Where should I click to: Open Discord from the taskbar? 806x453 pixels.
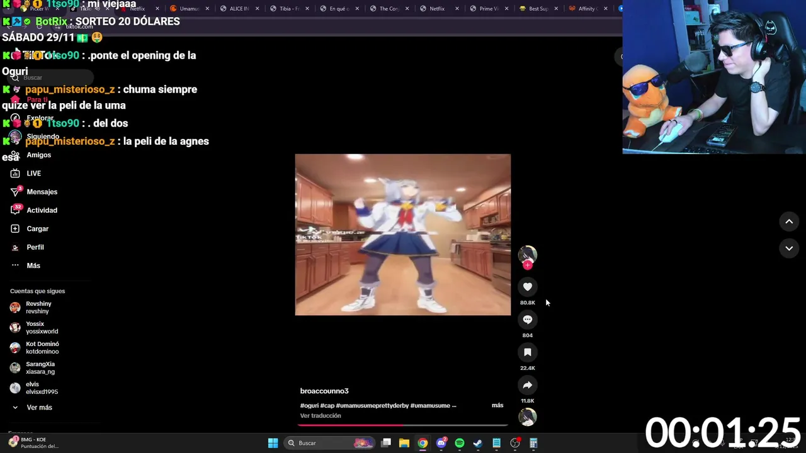click(441, 443)
